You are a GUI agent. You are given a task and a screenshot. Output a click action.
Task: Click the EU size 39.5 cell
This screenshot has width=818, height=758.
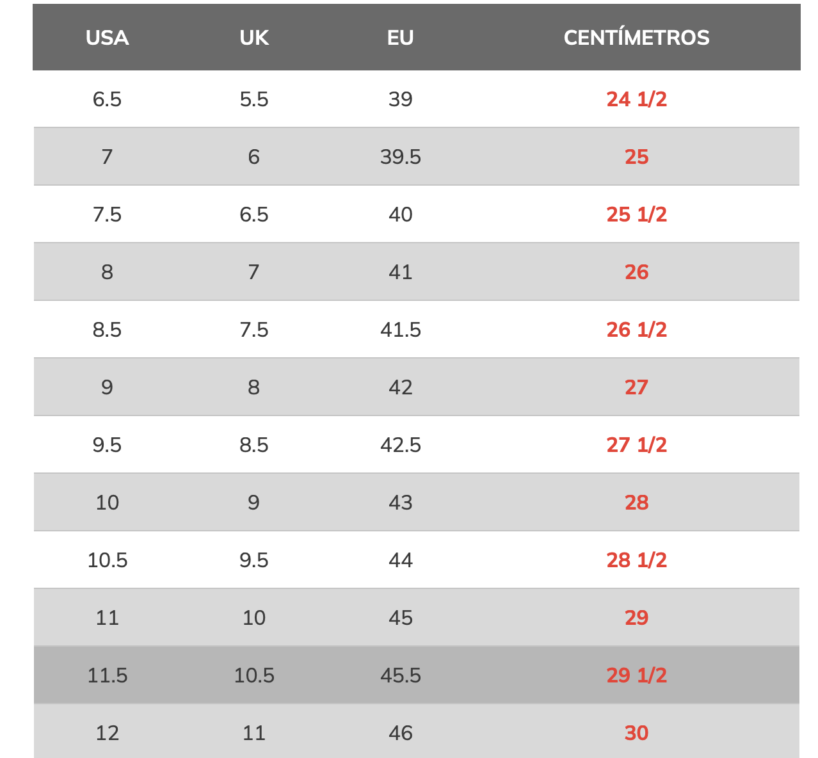[401, 157]
